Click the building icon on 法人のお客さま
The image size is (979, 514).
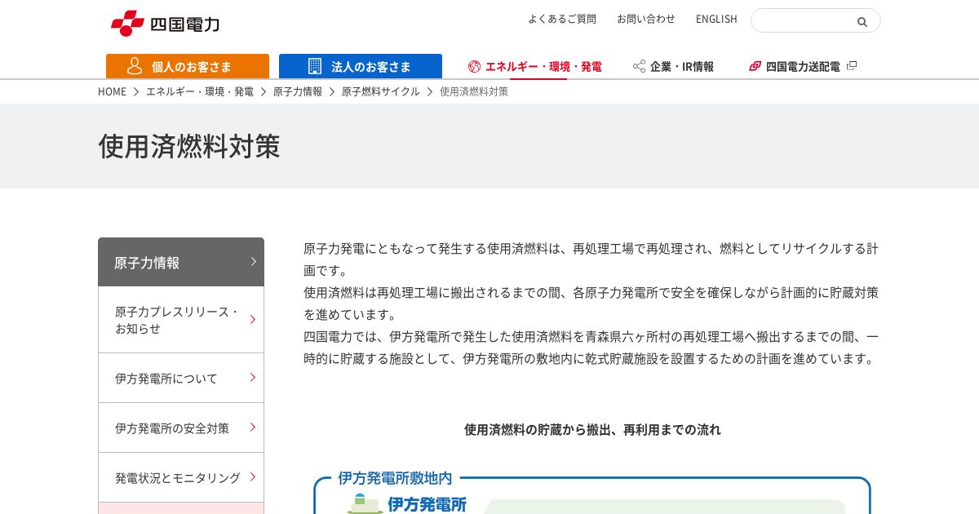tap(314, 66)
